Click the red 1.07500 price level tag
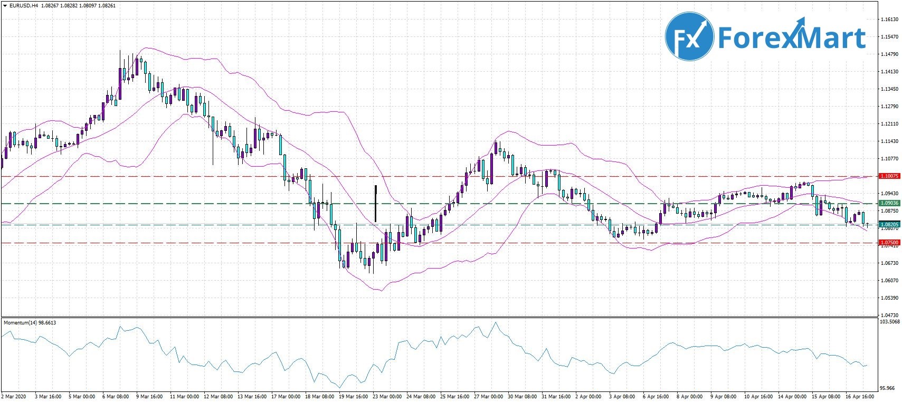This screenshot has height=402, width=902. coord(889,243)
